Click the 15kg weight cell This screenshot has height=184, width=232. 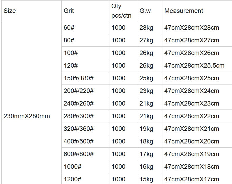(x=146, y=179)
